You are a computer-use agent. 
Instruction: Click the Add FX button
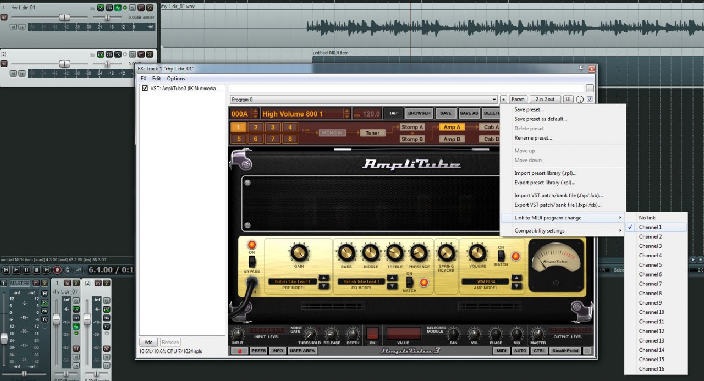click(148, 343)
